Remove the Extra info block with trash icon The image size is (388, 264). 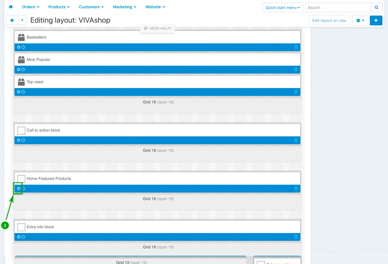296,237
